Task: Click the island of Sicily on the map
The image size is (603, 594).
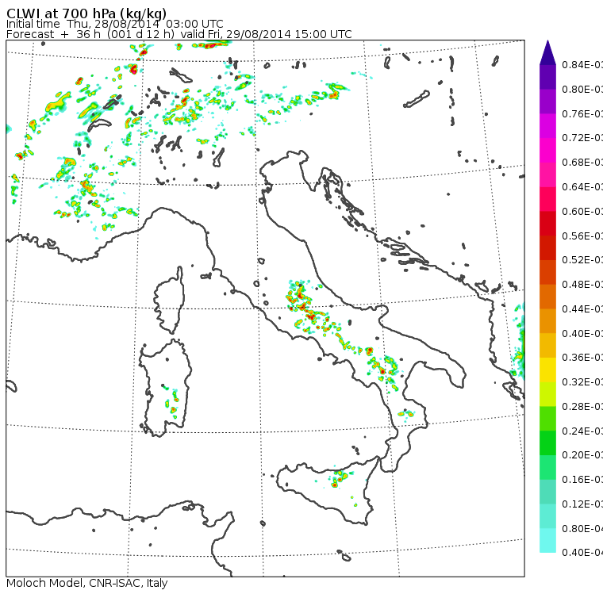Action: pos(327,490)
